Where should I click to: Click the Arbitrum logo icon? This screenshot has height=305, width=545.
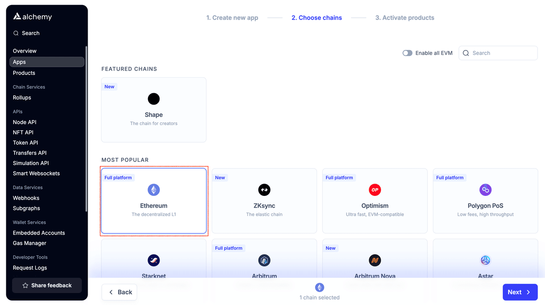[264, 260]
